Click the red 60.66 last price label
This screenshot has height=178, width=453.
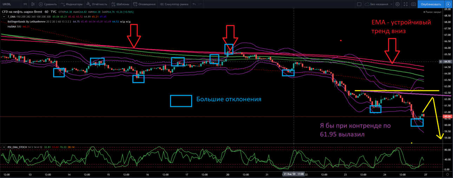coord(447,116)
